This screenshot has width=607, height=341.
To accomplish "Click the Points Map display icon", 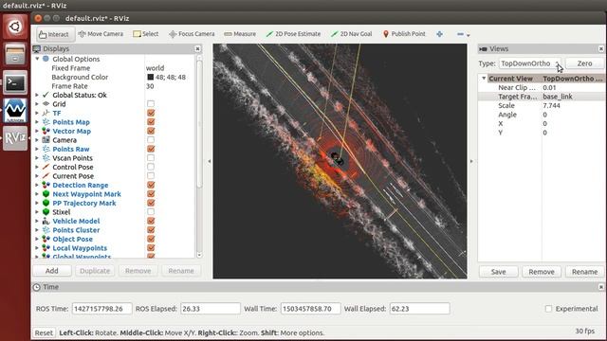I will pyautogui.click(x=46, y=122).
